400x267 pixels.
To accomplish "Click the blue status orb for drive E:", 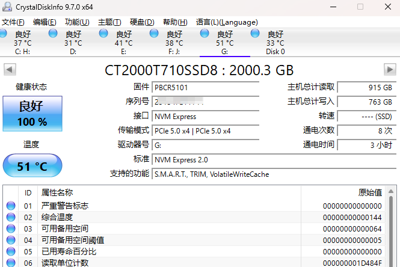I will point(103,33).
